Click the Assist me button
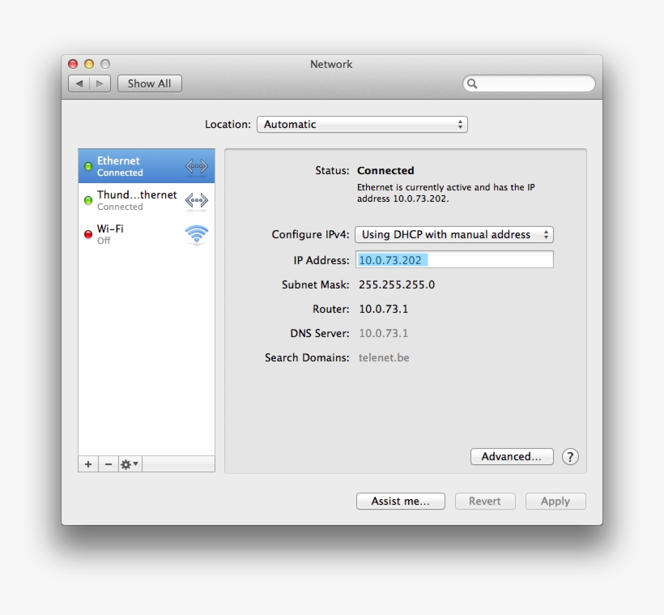 tap(400, 502)
